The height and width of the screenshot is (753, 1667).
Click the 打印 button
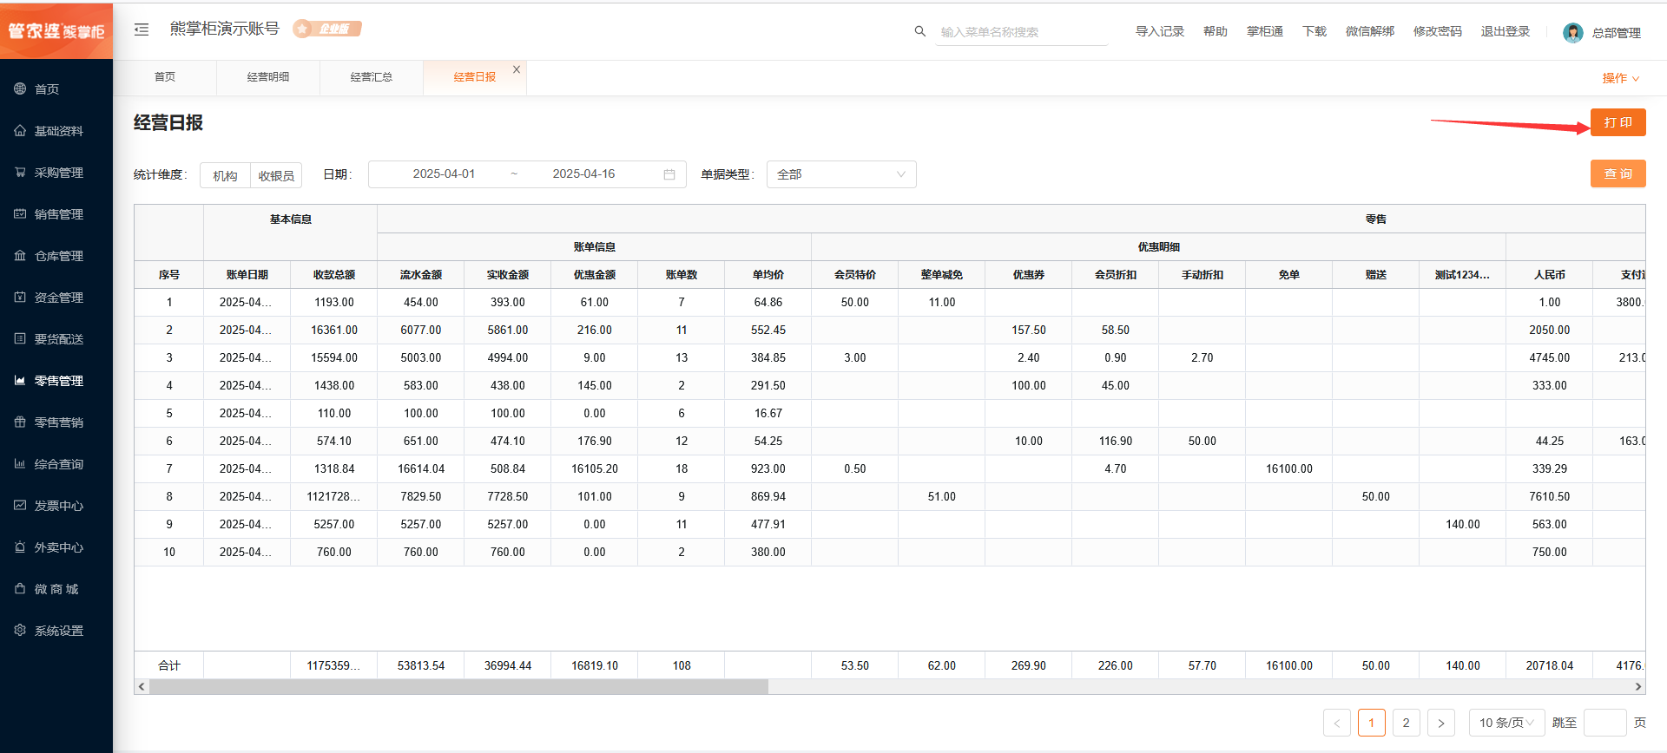(x=1618, y=122)
